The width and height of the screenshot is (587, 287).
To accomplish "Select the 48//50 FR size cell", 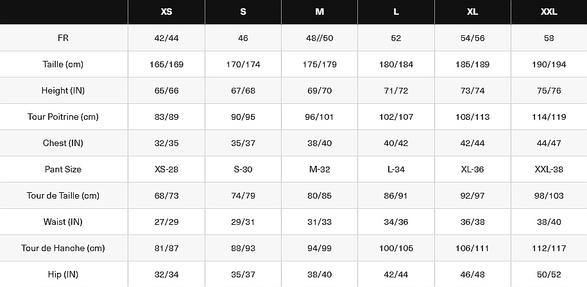I will (319, 38).
